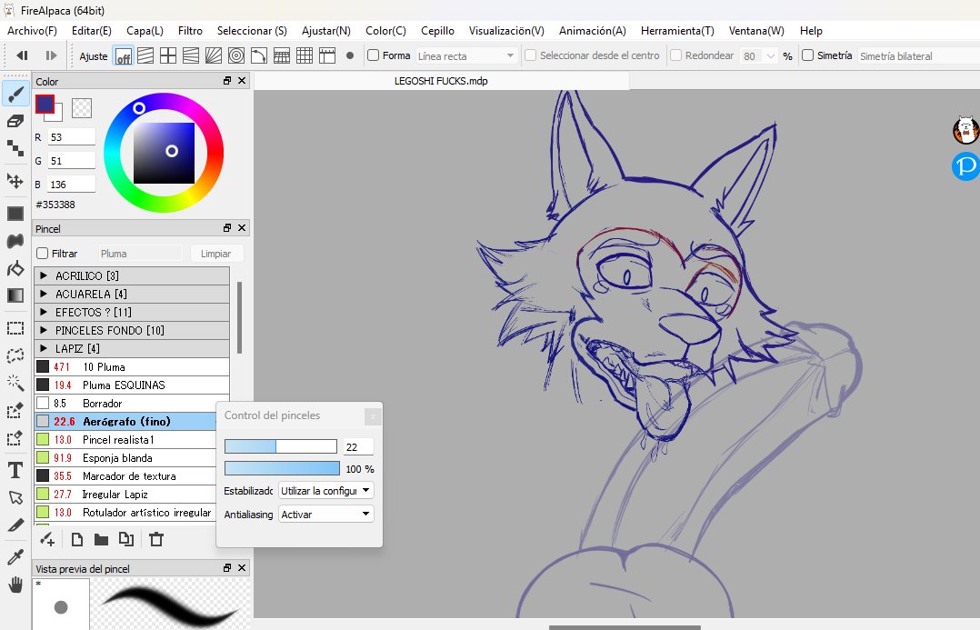This screenshot has height=630, width=980.
Task: Add new brush with page icon
Action: pos(77,539)
